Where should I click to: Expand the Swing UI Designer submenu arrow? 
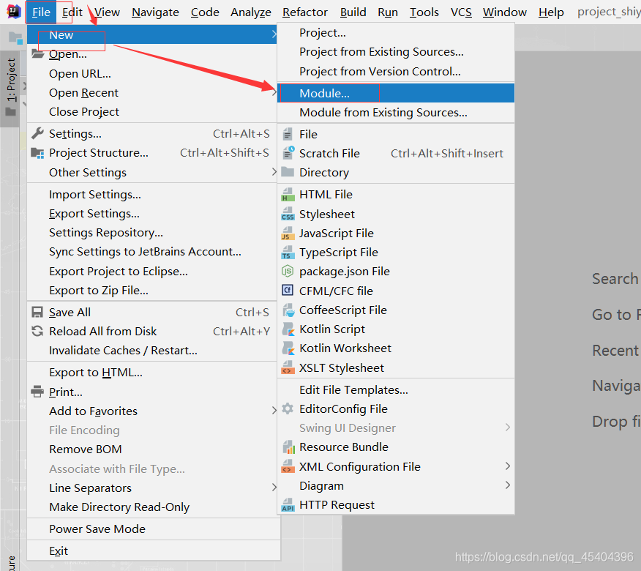click(507, 427)
